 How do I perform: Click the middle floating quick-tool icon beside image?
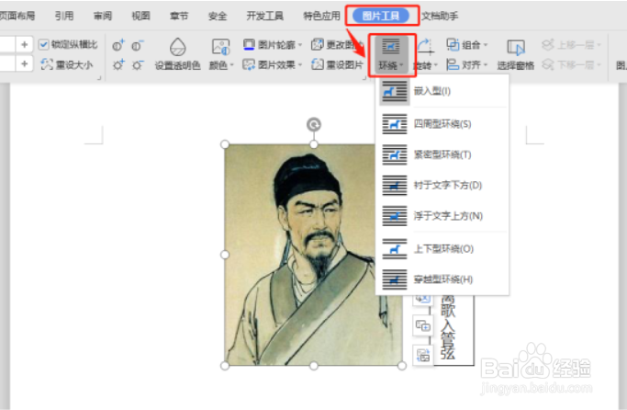422,325
